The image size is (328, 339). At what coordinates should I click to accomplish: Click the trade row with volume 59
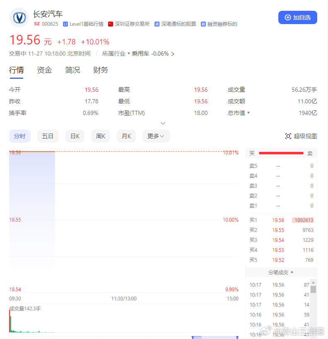point(280,315)
